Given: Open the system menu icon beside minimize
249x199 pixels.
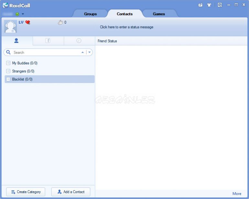Looking at the screenshot, I should pyautogui.click(x=220, y=5).
